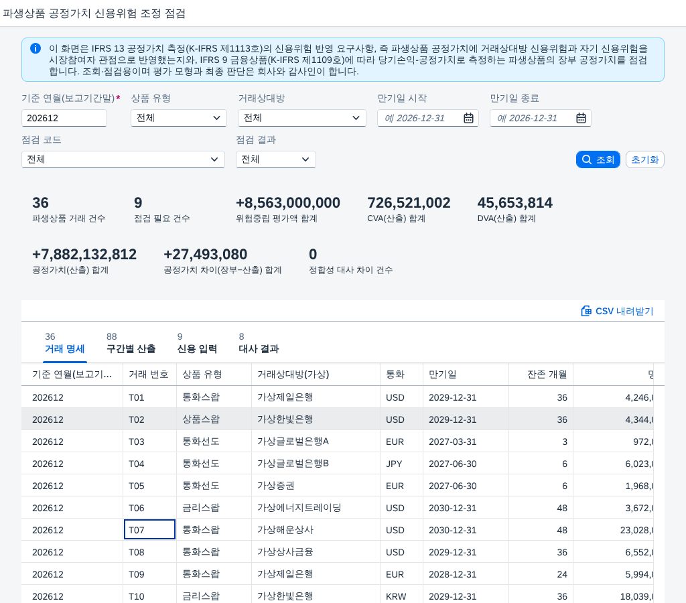The image size is (686, 603).
Task: Click the 가상해운상사 counterparty cell
Action: pyautogui.click(x=316, y=530)
